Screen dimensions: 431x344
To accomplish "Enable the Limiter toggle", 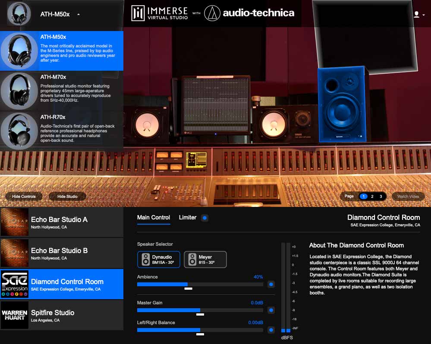I will (x=203, y=218).
